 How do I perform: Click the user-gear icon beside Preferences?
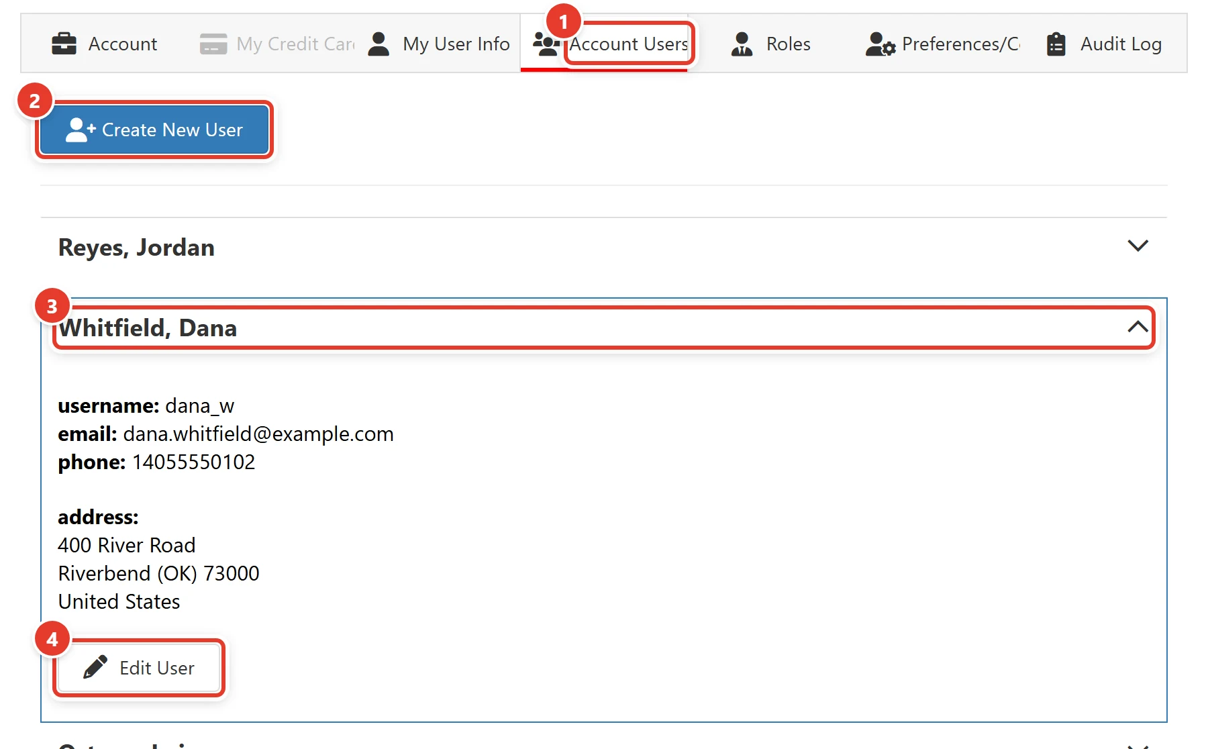[x=880, y=44]
